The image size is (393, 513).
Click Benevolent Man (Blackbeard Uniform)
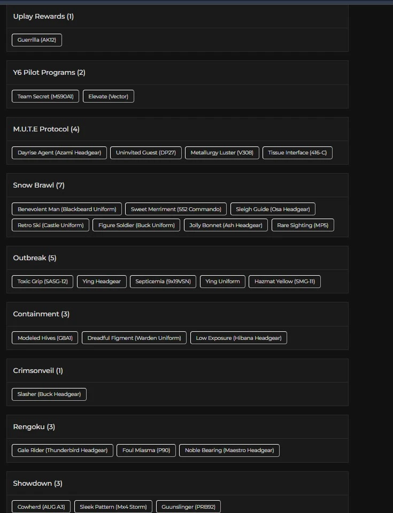pyautogui.click(x=67, y=209)
